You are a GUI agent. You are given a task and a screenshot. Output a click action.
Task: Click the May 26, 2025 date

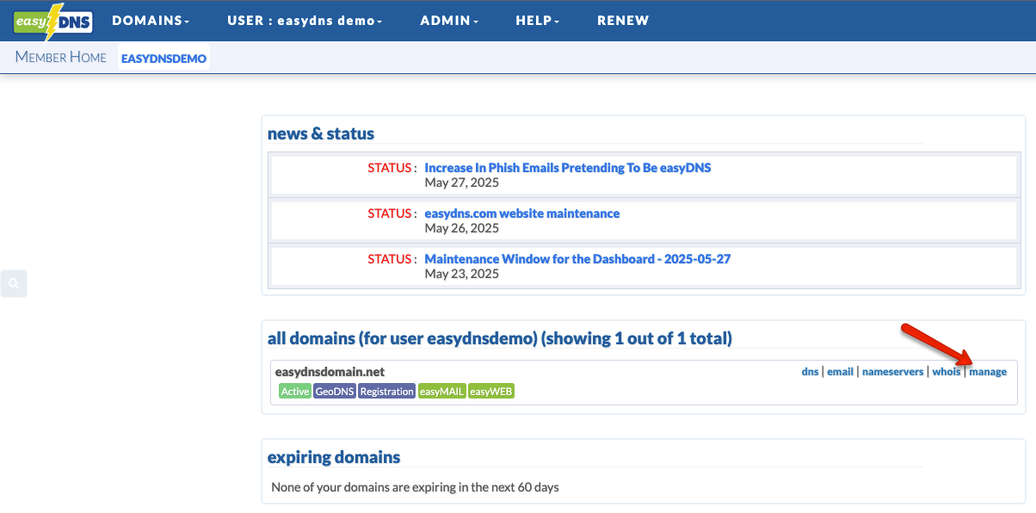461,228
